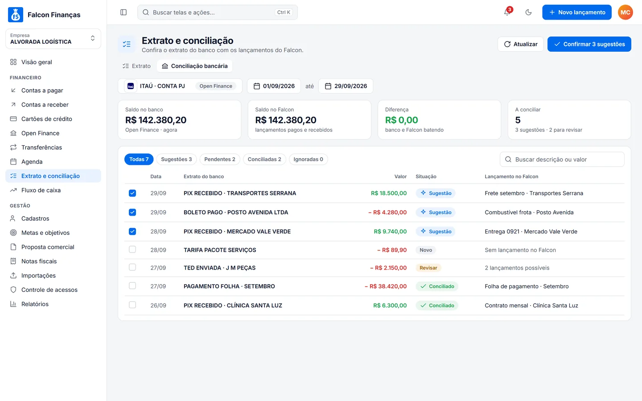The height and width of the screenshot is (401, 642).
Task: Switch to dark mode moon icon
Action: (x=528, y=12)
